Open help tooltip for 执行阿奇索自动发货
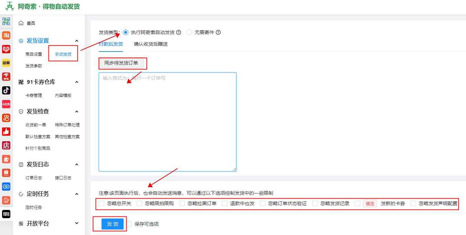Screen dimensions: 466x235 coord(179,32)
